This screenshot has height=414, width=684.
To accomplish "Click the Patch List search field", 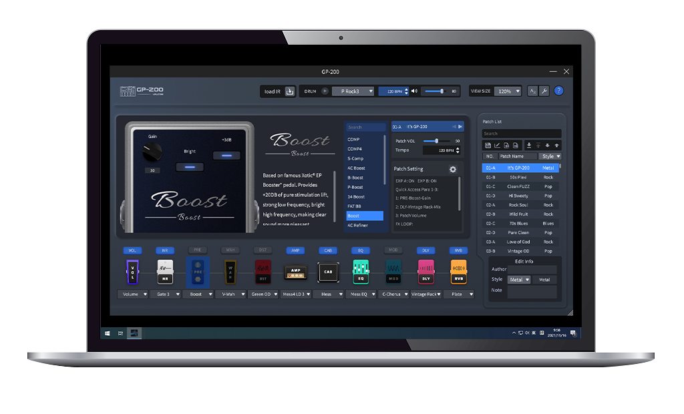I will click(521, 134).
